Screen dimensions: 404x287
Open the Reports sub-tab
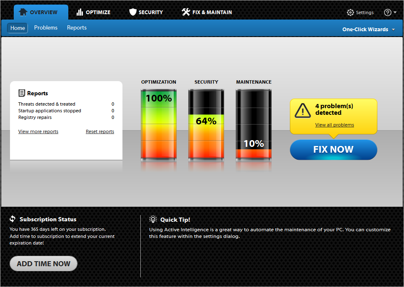coord(77,28)
